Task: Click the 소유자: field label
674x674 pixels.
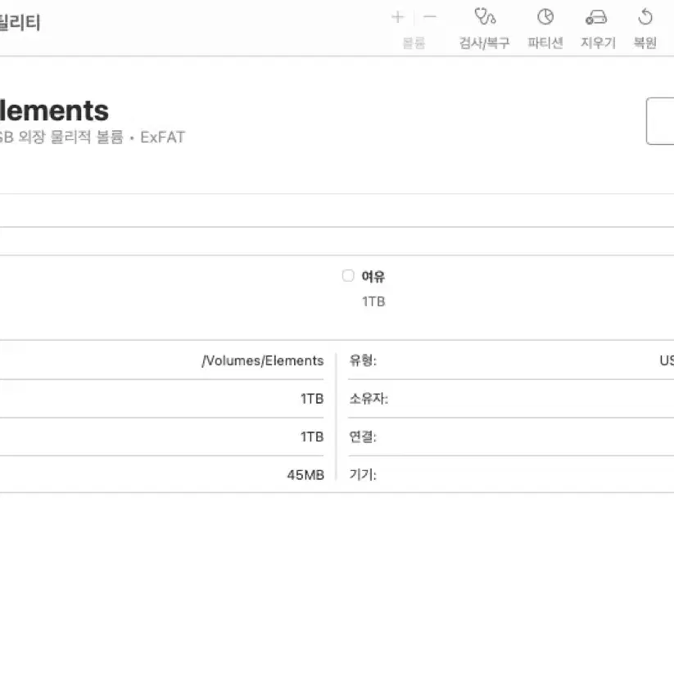Action: 369,399
